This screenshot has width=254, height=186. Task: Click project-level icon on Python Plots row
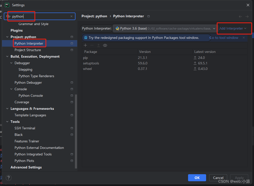click(72, 161)
